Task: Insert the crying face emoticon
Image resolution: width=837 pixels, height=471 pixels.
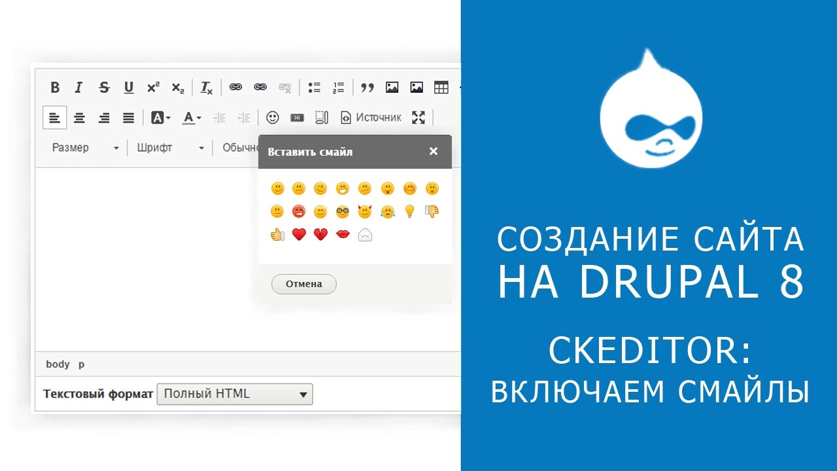Action: point(387,211)
